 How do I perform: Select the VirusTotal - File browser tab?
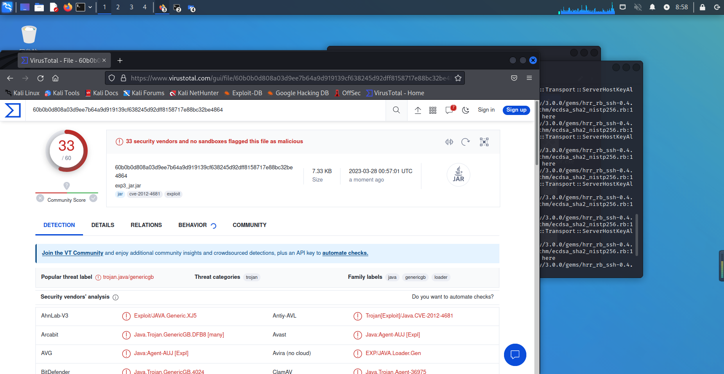click(x=64, y=61)
